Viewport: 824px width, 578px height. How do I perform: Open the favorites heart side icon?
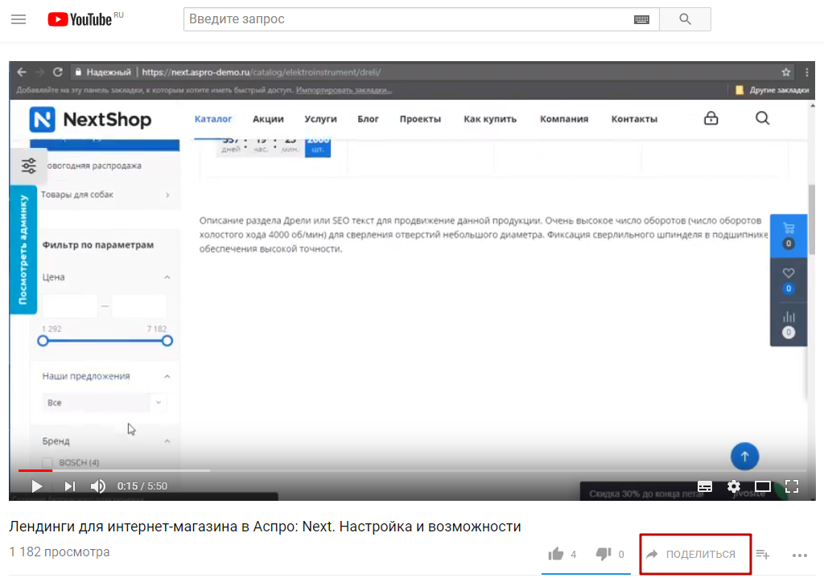(x=789, y=281)
